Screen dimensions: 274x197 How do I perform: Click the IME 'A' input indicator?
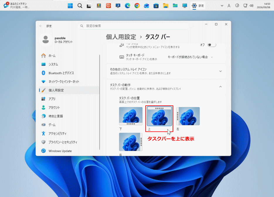(x=229, y=6)
